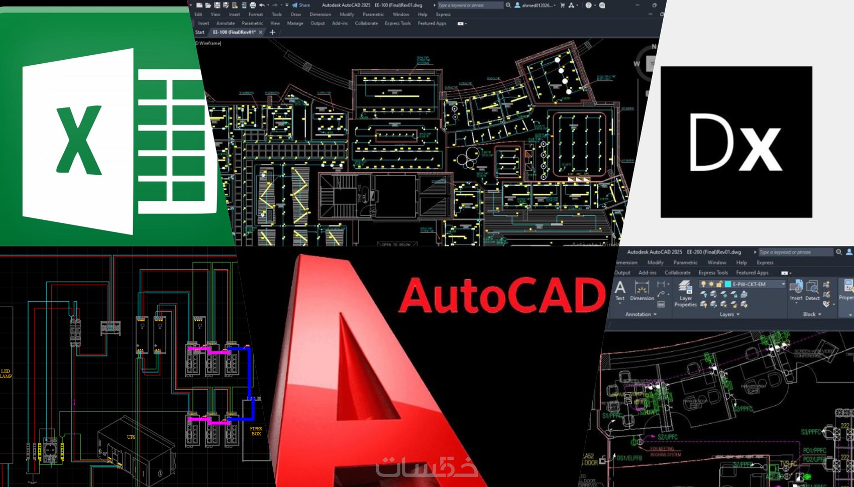Click Share in the EE-100 title bar
This screenshot has width=854, height=487.
(301, 5)
